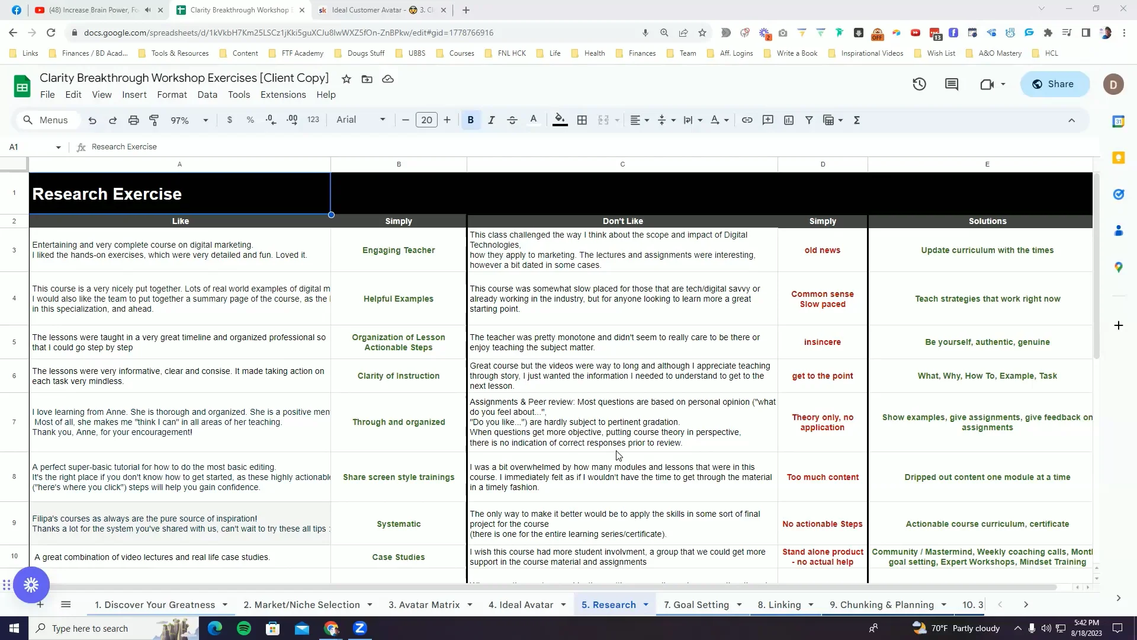Click the Functions sigma icon
The image size is (1137, 640).
tap(857, 120)
